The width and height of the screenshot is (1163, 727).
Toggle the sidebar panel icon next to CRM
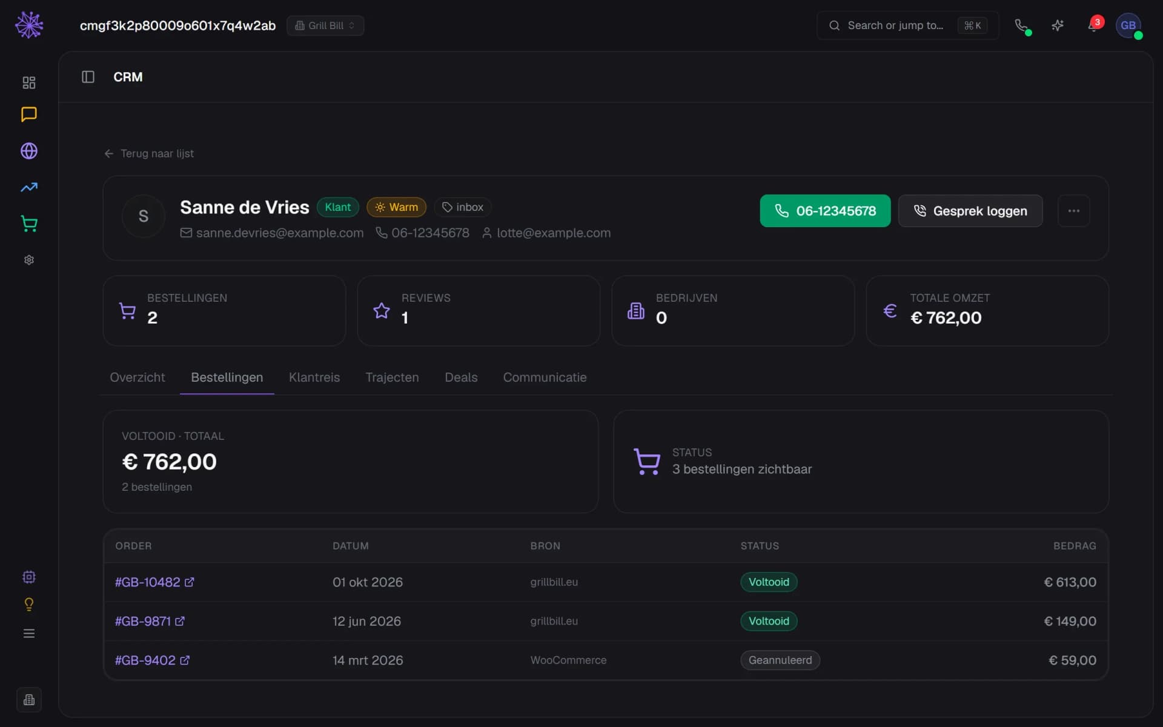[88, 77]
